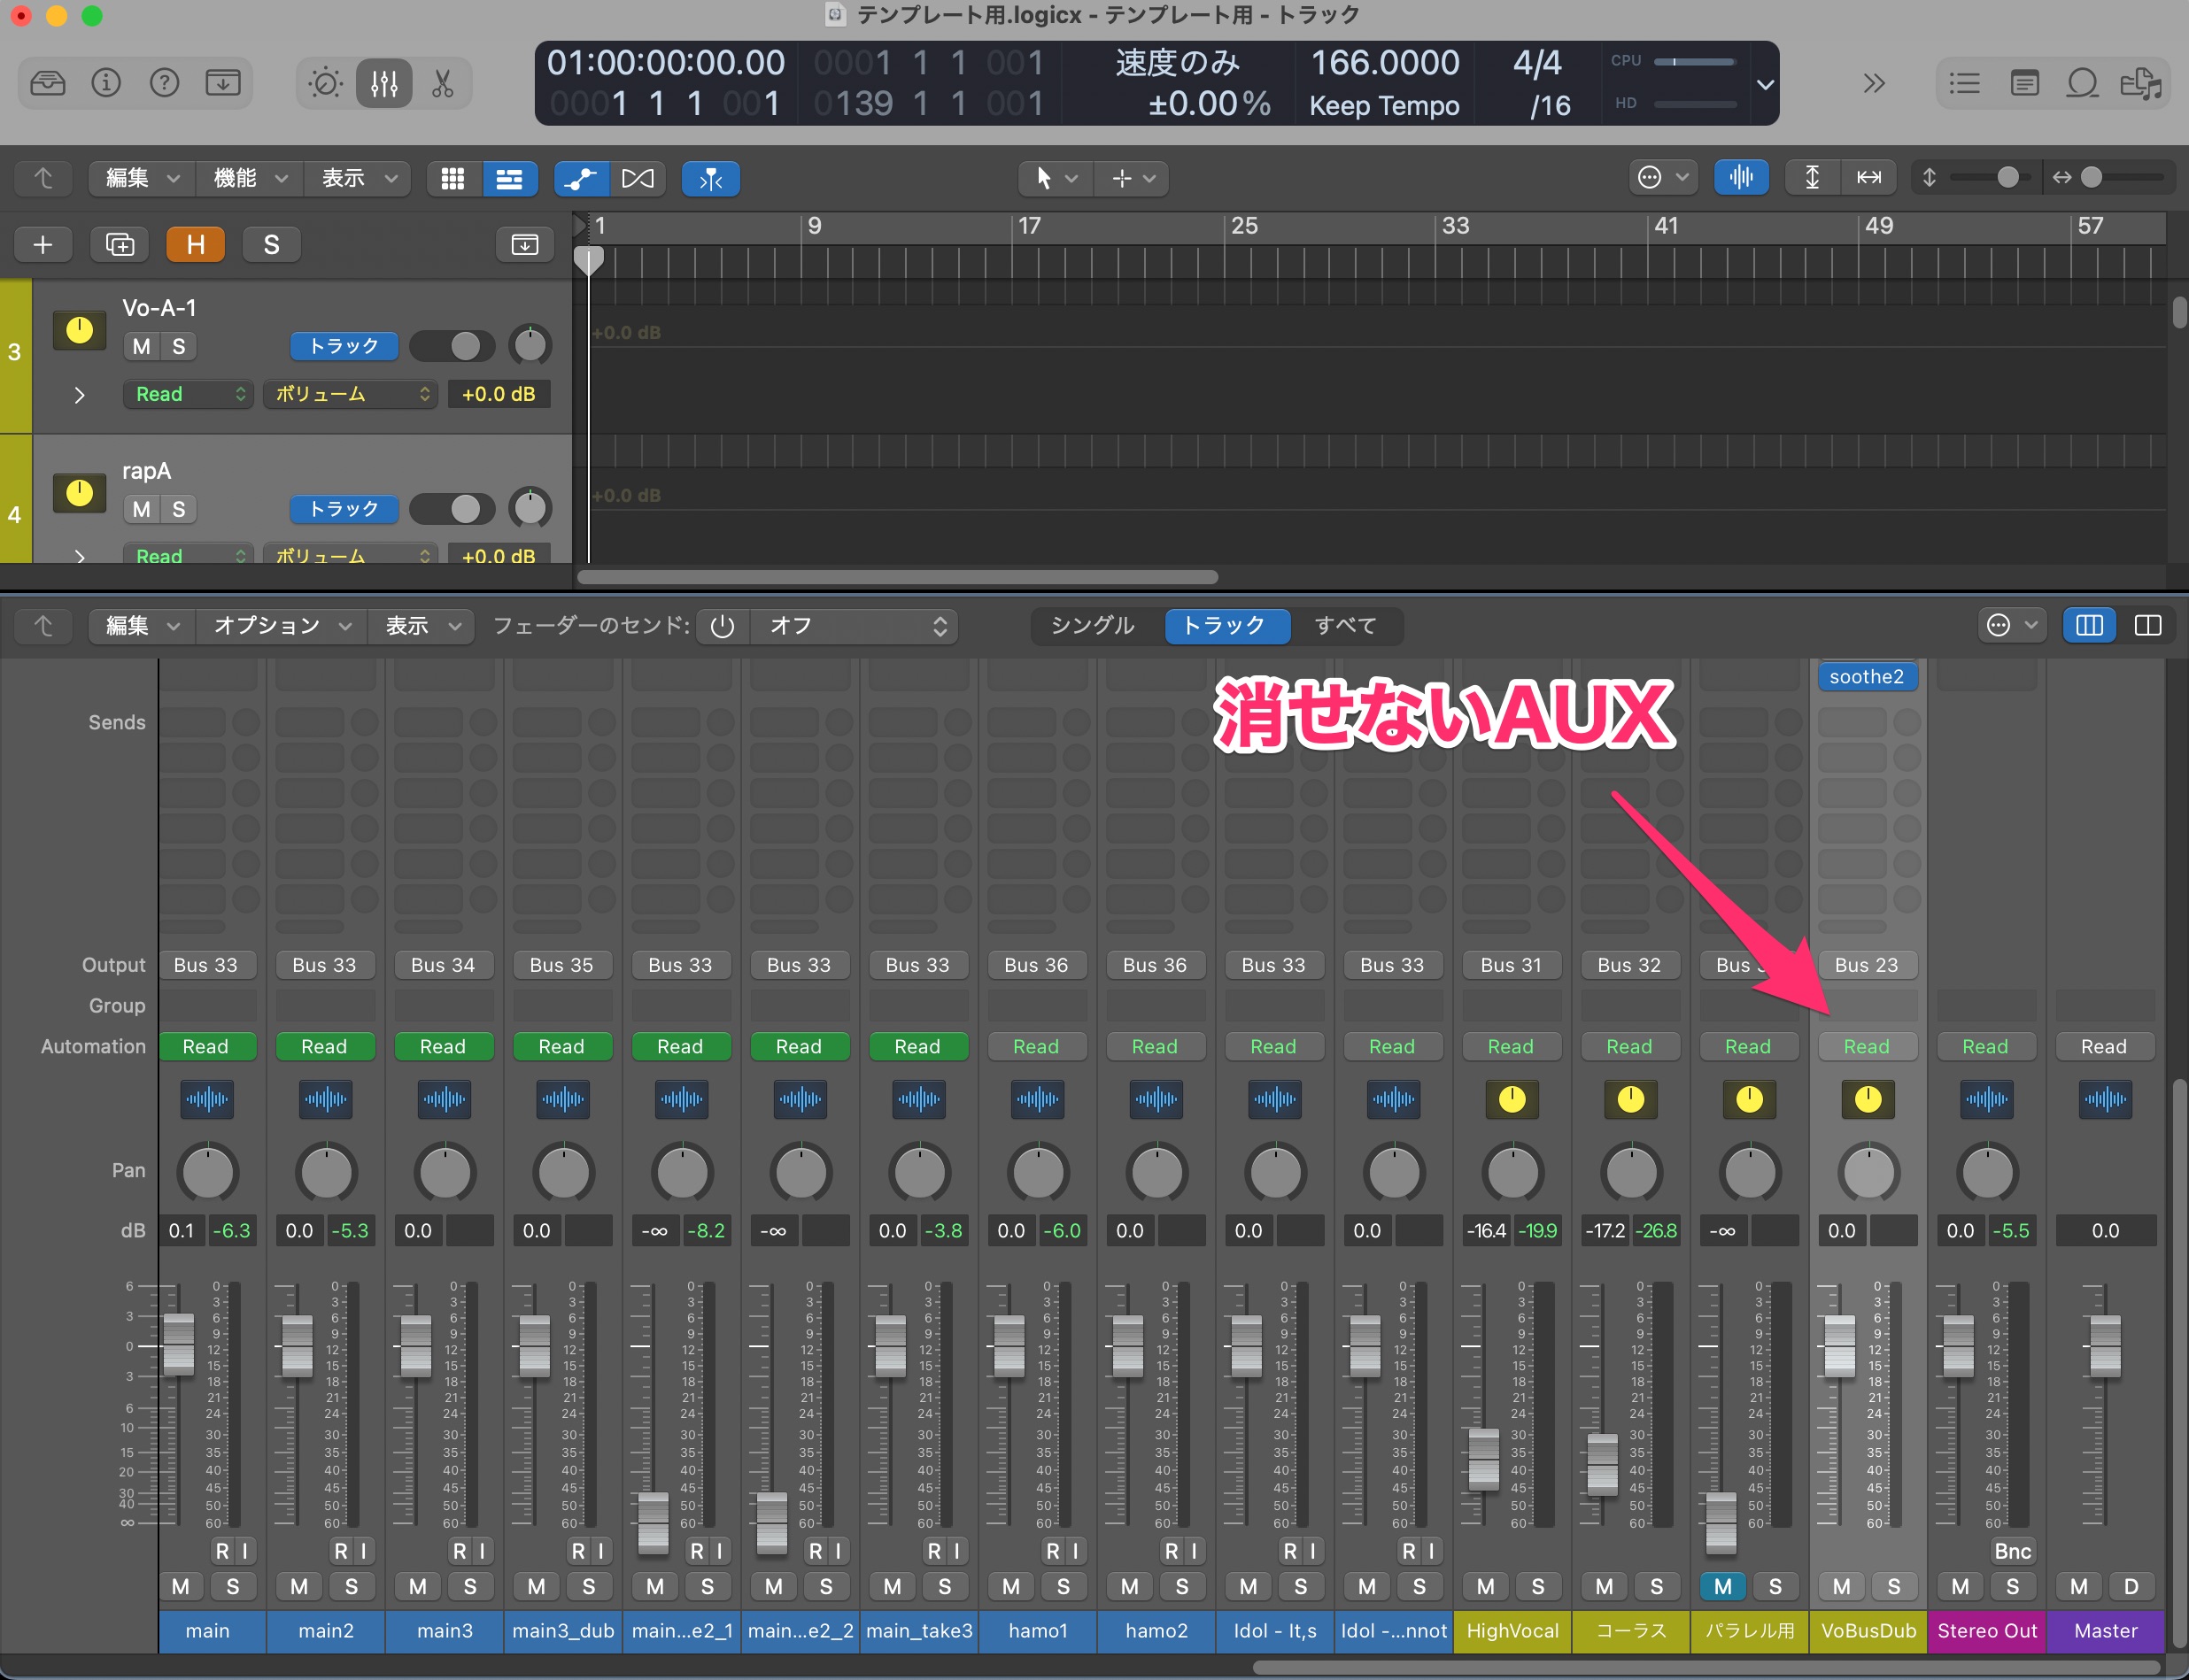Click the HighVocal volume fader
Screen dimensions: 2189x1680
pyautogui.click(x=1483, y=1459)
